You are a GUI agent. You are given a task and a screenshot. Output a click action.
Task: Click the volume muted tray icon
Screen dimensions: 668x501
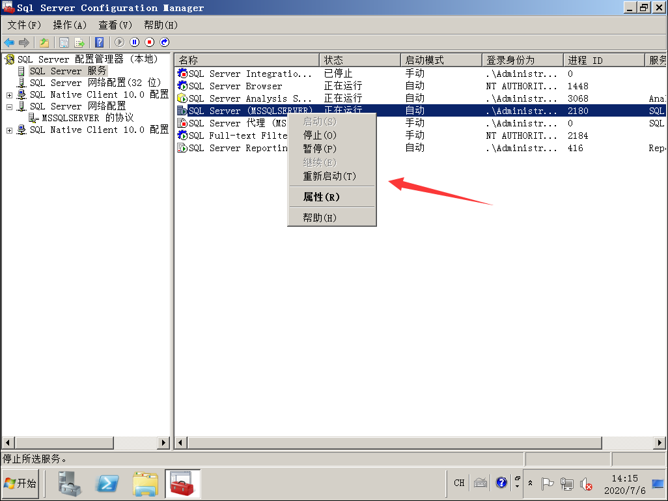click(x=586, y=484)
